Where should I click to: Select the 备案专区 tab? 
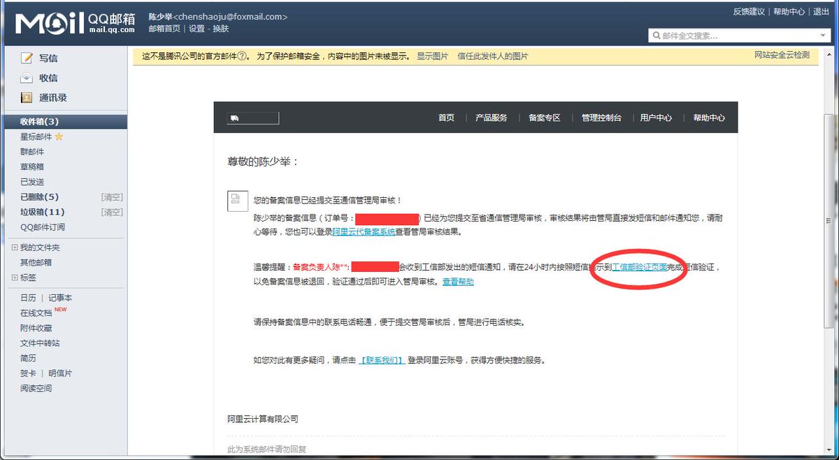tap(545, 118)
